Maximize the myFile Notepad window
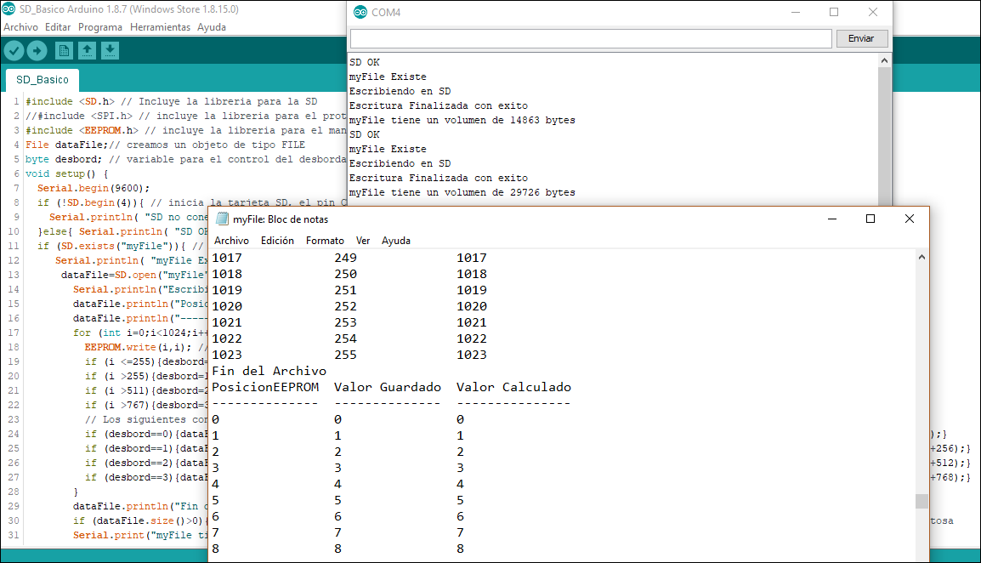This screenshot has width=981, height=563. point(870,219)
